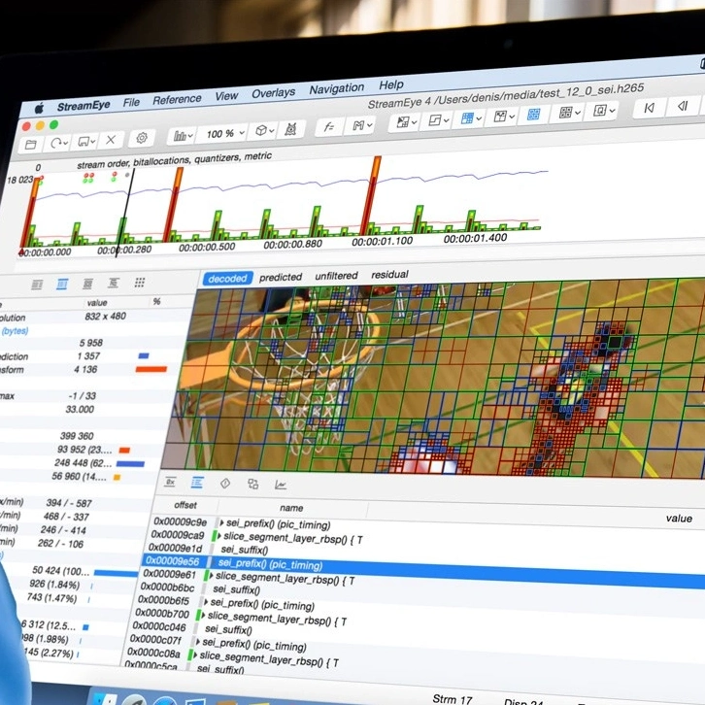
Task: Click the f= formula toolbar icon
Action: pyautogui.click(x=328, y=126)
